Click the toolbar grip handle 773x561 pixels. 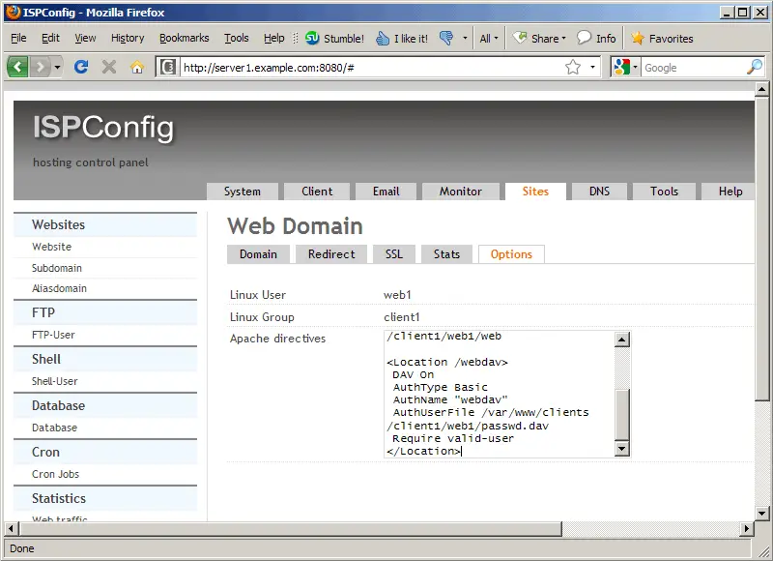(x=296, y=38)
